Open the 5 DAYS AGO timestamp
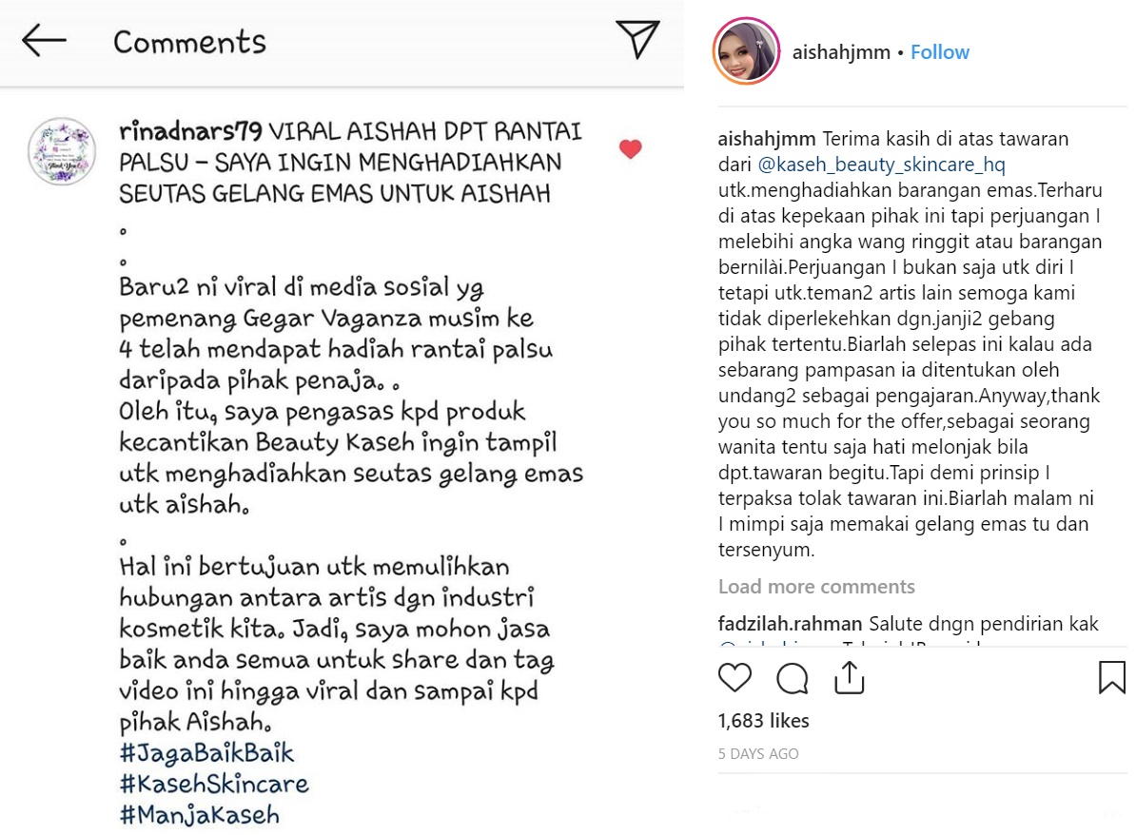Viewport: 1136px width, 835px height. pyautogui.click(x=758, y=754)
